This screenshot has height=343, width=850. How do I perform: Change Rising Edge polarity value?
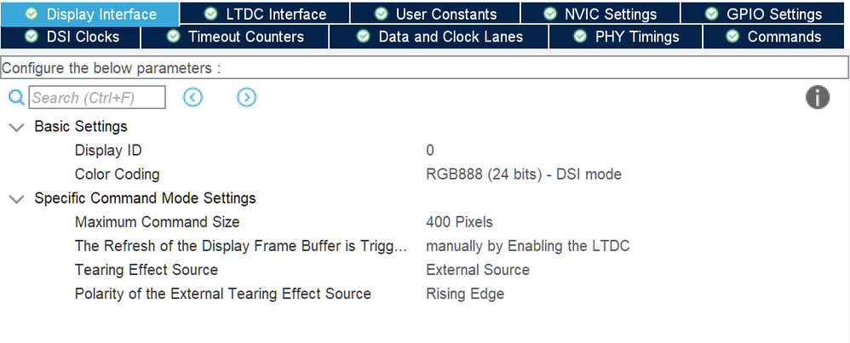(x=465, y=294)
